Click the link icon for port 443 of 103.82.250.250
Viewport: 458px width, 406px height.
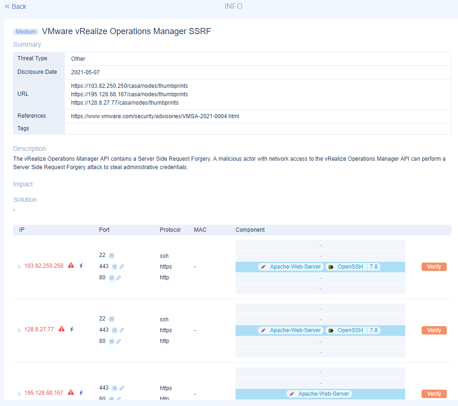(x=122, y=266)
